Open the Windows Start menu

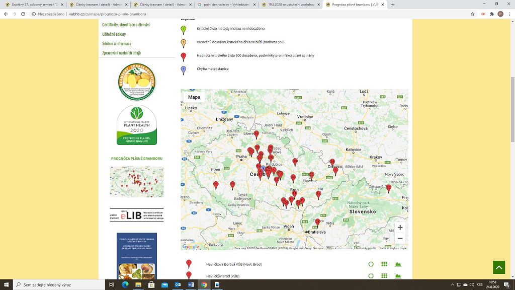6,285
